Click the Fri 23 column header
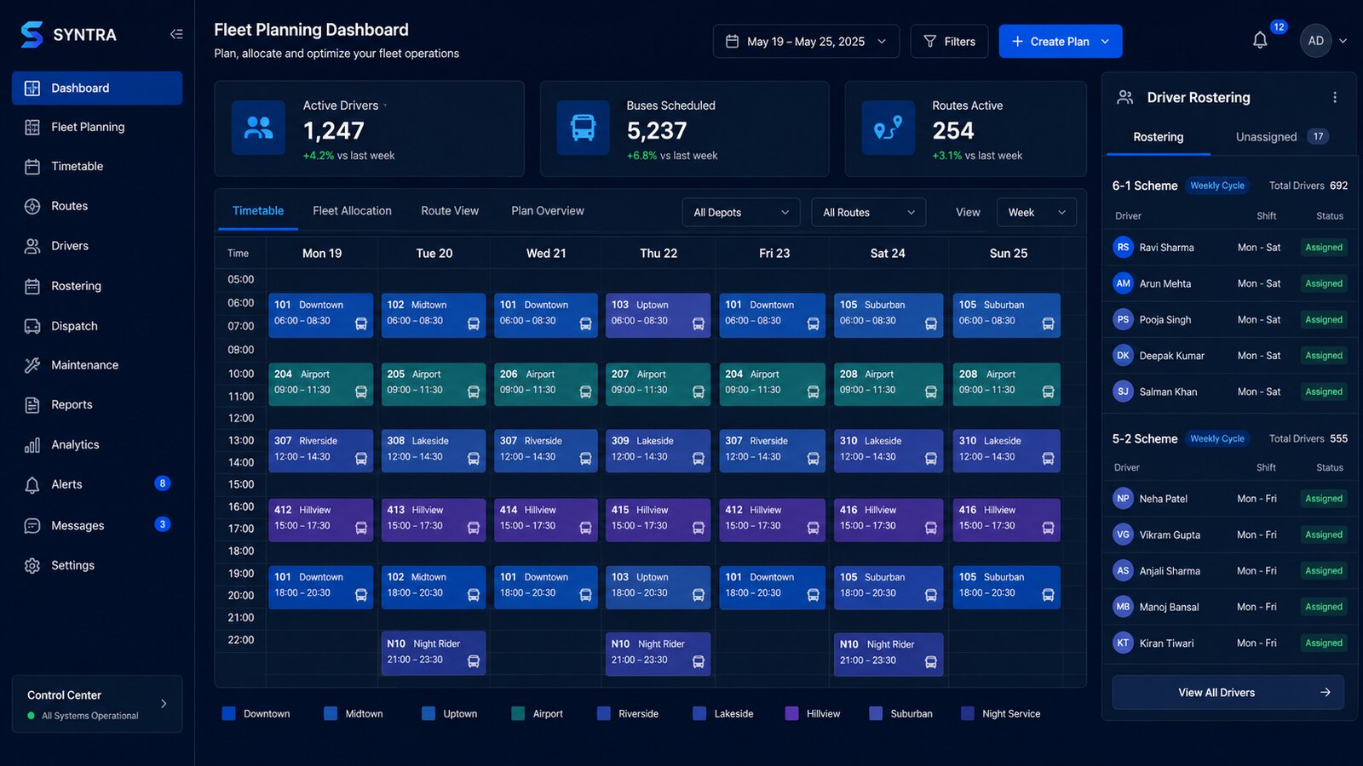 [774, 253]
